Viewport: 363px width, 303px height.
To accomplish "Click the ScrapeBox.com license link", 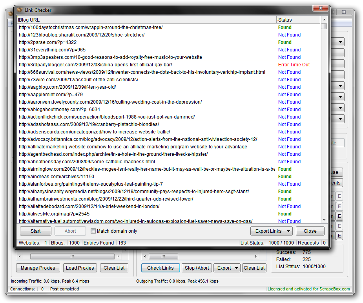I will coord(308,289).
